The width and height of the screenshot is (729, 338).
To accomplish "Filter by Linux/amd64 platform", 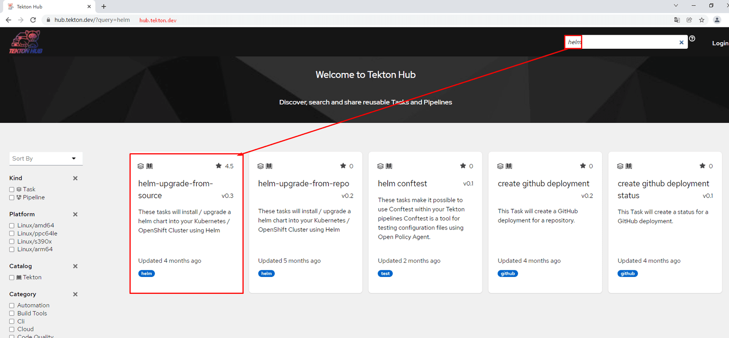I will click(x=12, y=225).
